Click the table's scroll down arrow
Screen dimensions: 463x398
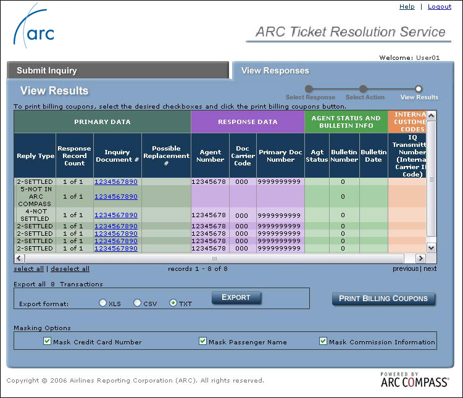pos(431,247)
